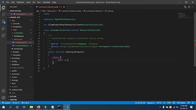Open the File menu
Screen dimensions: 196x110
click(x=7, y=2)
